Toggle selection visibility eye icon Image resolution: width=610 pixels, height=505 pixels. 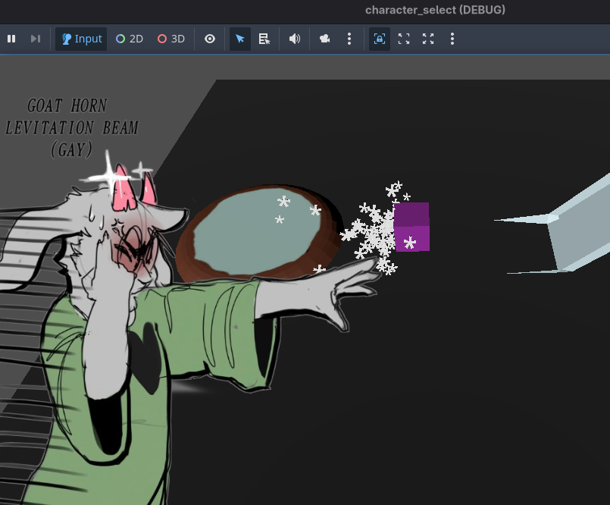point(210,39)
